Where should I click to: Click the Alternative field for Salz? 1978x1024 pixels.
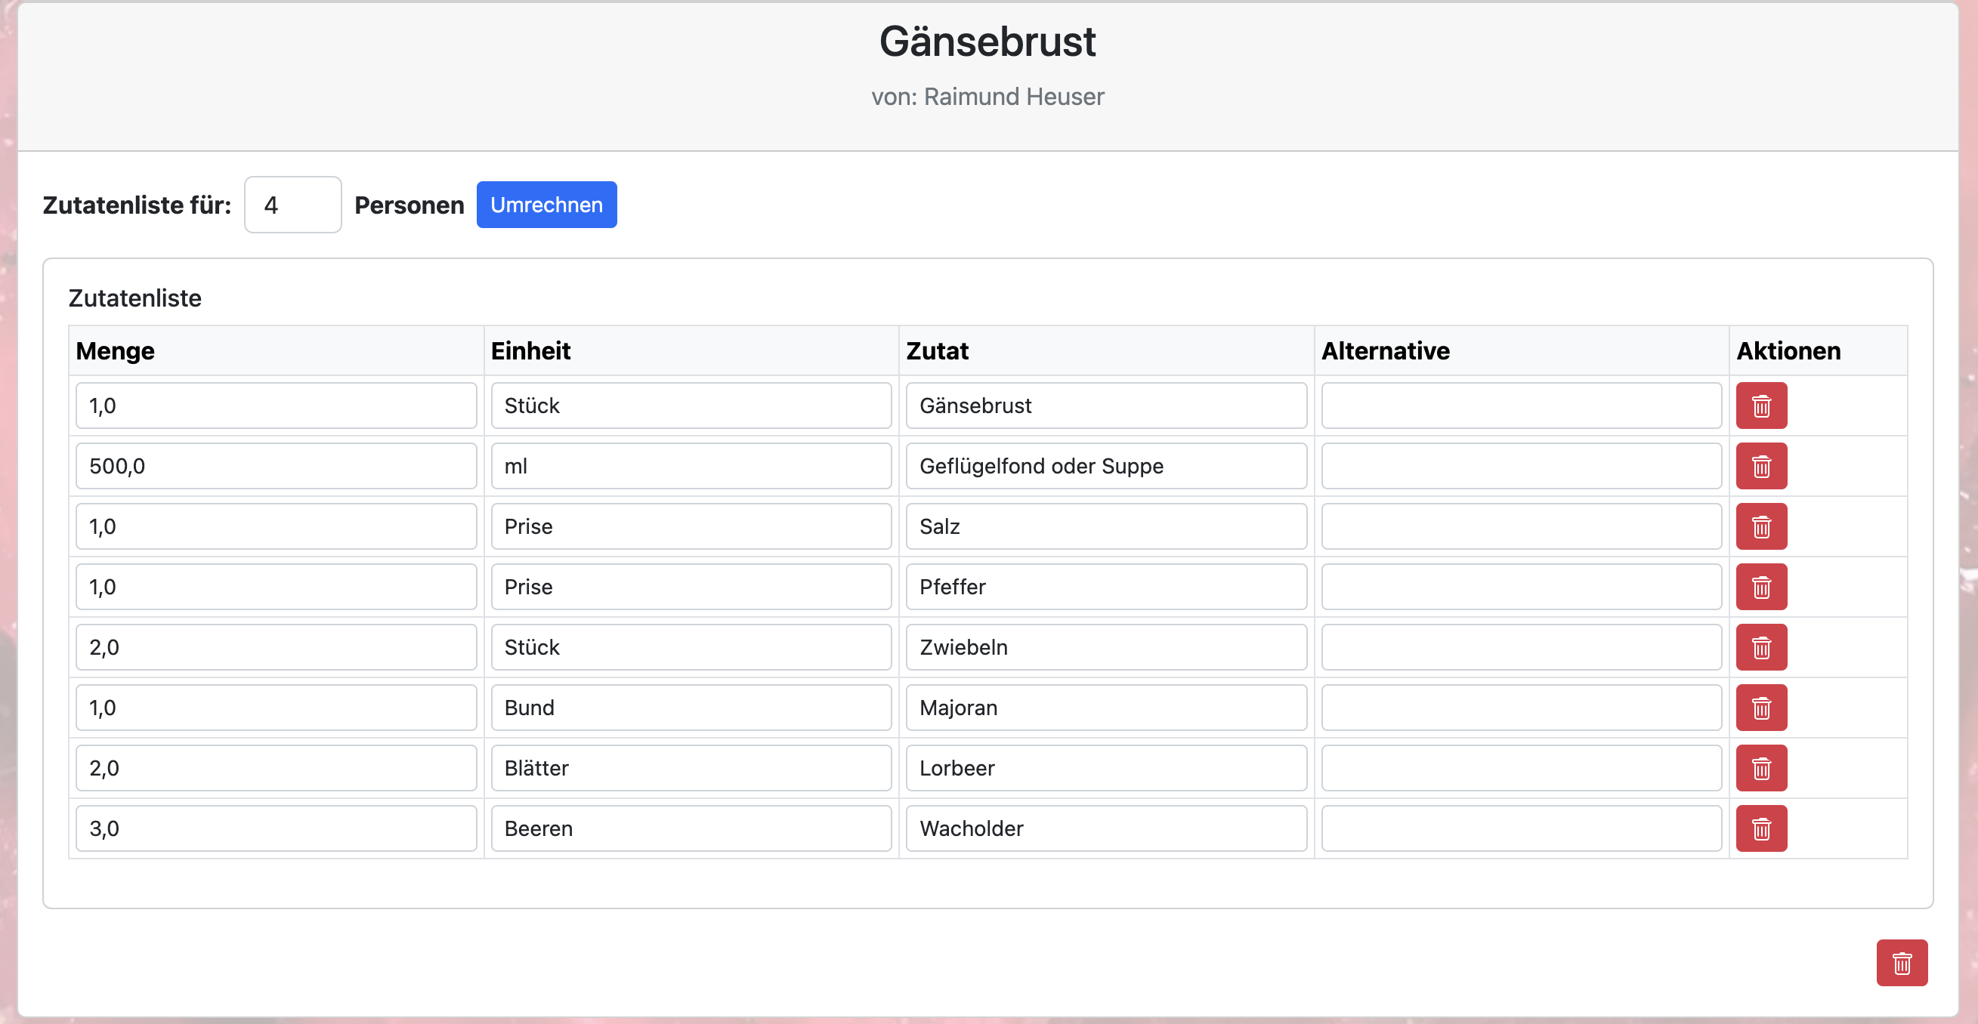[1521, 526]
